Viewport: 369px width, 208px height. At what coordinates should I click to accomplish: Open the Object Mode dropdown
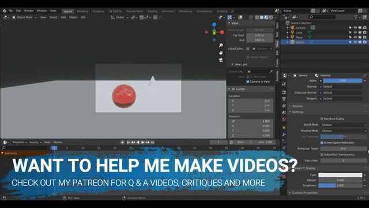tap(24, 17)
